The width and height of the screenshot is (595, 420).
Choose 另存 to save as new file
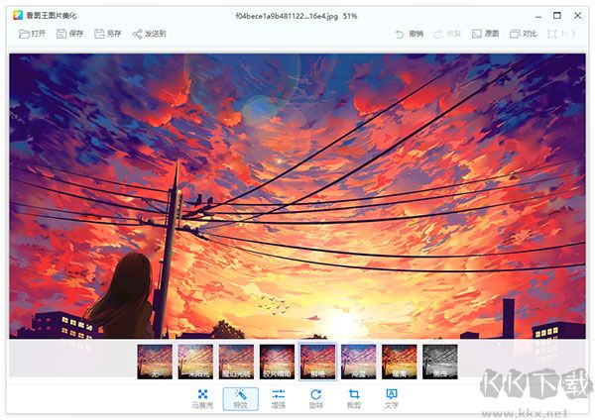107,34
